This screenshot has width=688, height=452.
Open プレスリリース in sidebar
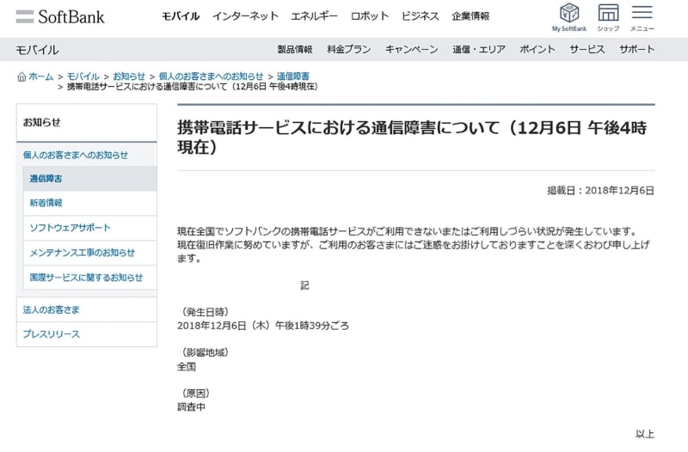(87, 334)
